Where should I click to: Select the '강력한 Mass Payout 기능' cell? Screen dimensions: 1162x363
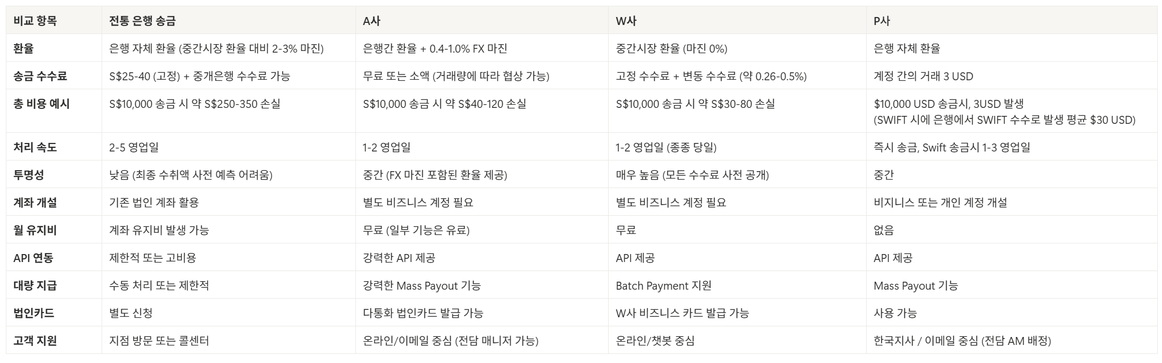click(421, 285)
